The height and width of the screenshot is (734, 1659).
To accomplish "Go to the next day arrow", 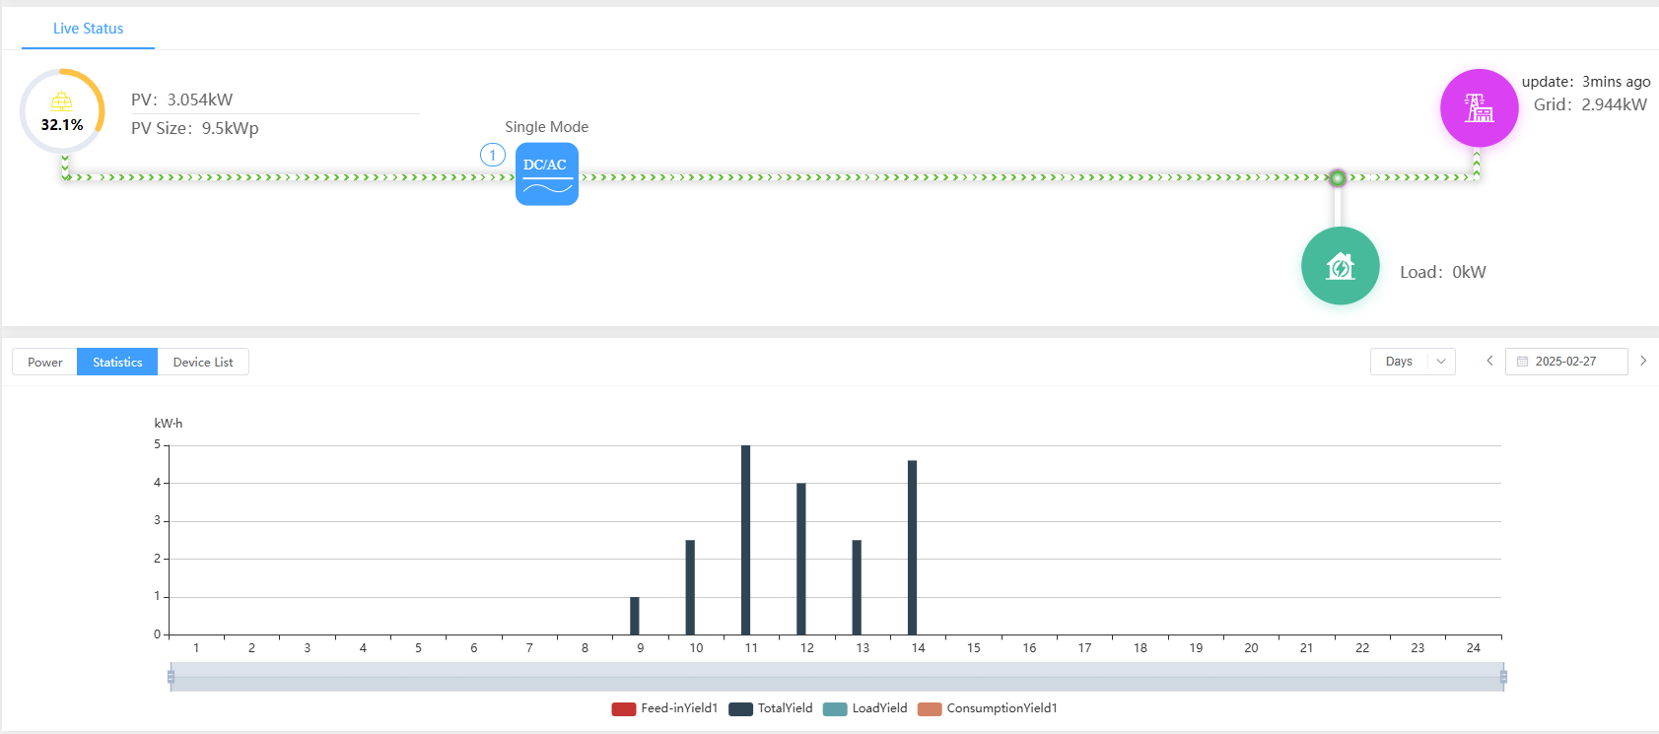I will pyautogui.click(x=1643, y=361).
